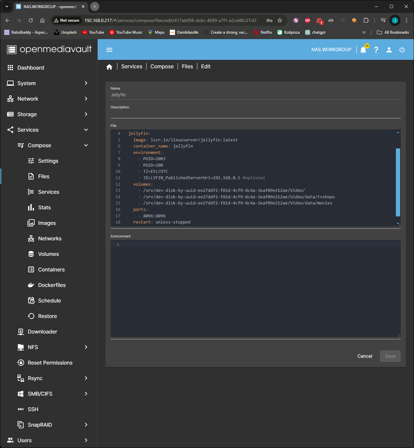Click the Compose breadcrumb link
The image size is (414, 448).
tap(162, 67)
